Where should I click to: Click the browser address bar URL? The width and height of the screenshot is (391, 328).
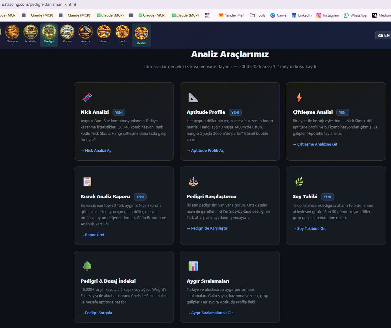[x=39, y=4]
